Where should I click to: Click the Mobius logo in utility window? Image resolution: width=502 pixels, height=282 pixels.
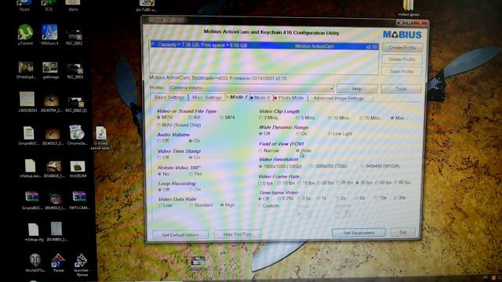tap(402, 34)
